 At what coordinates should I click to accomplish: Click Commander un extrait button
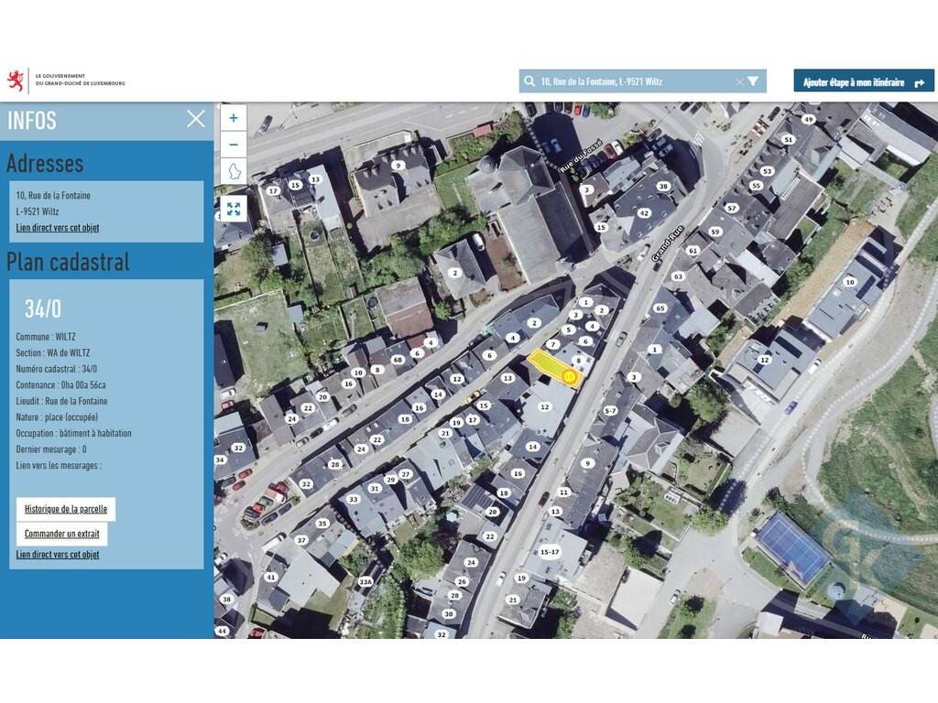tap(61, 534)
